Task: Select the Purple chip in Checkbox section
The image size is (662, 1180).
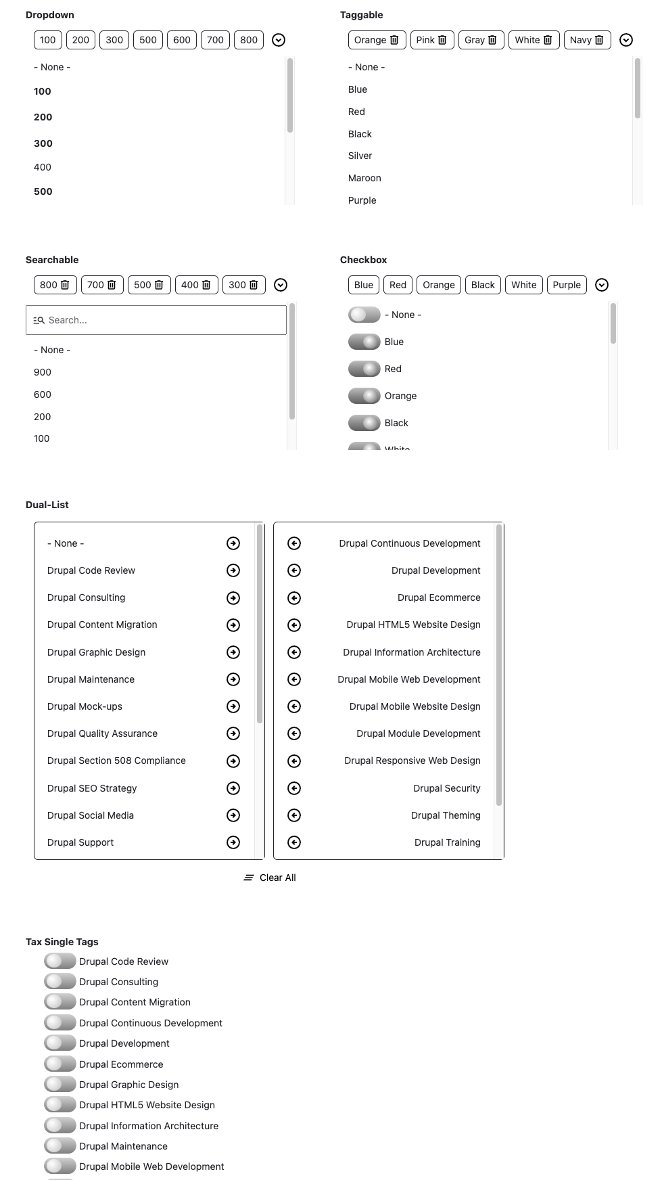Action: click(x=567, y=285)
